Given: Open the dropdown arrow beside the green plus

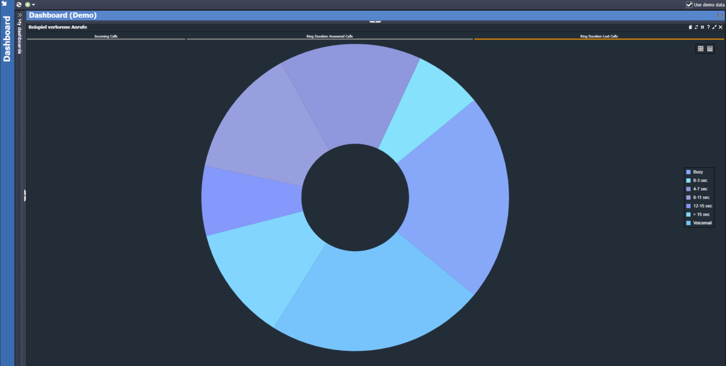Looking at the screenshot, I should [33, 5].
